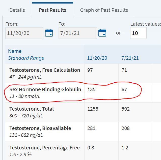Viewport: 161px width, 160px height.
Task: Click the 592 total testosterone value
Action: pos(125,109)
